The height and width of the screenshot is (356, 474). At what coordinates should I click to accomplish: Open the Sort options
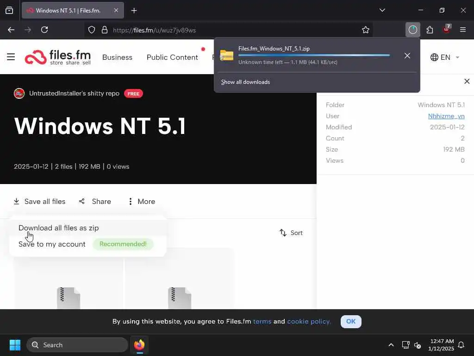coord(291,233)
